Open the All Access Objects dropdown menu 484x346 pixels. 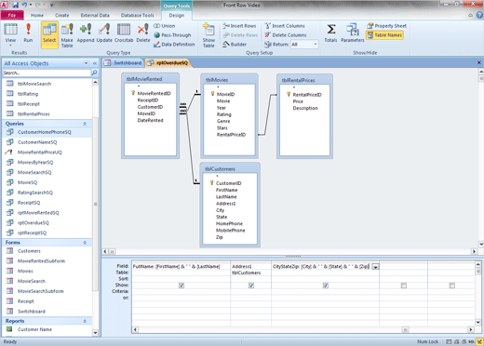[x=86, y=63]
